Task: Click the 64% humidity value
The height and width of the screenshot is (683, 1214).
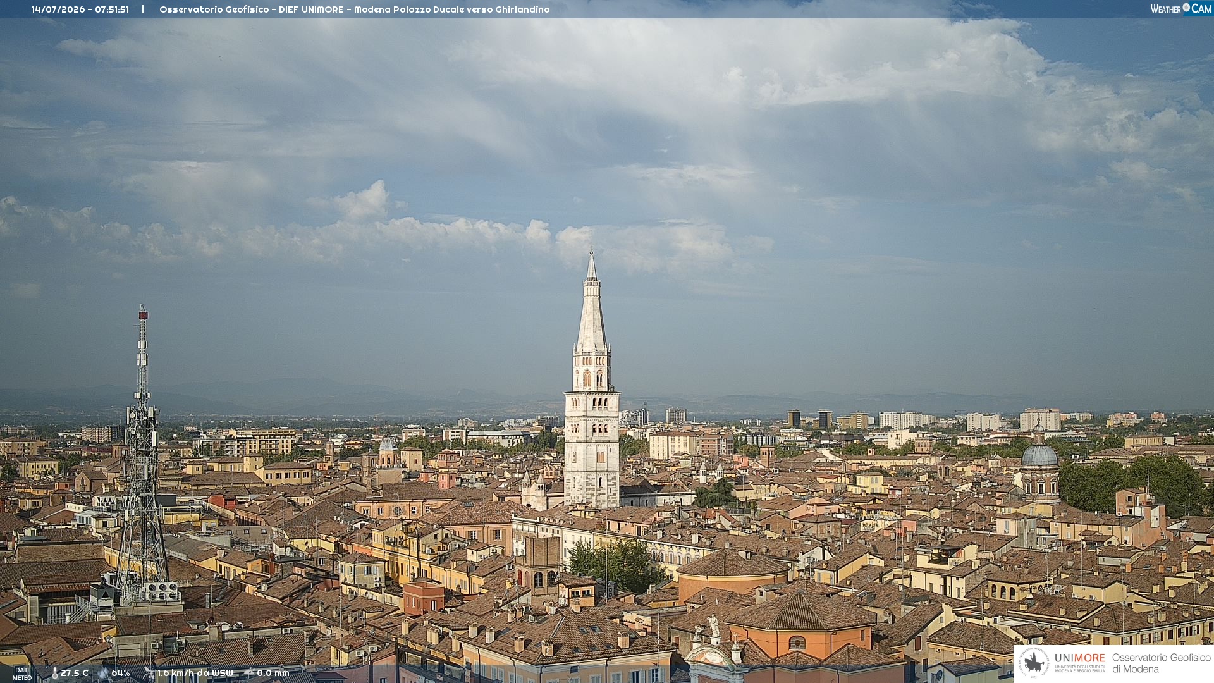Action: click(x=121, y=674)
